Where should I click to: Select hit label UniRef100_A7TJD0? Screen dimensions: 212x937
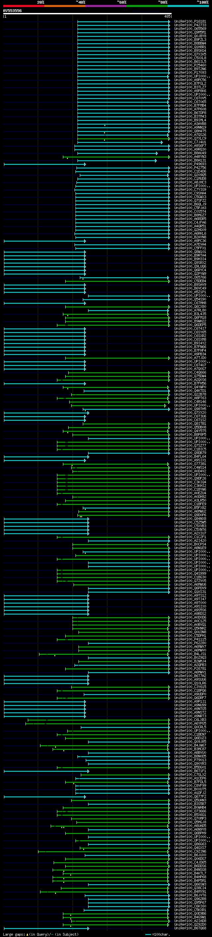190,358
